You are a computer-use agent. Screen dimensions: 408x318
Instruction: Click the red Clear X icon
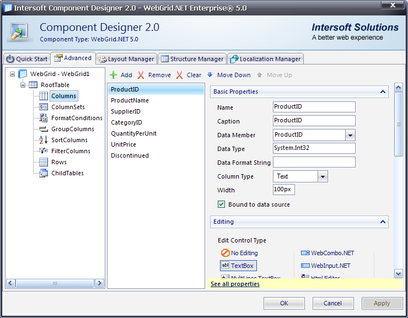(x=179, y=75)
